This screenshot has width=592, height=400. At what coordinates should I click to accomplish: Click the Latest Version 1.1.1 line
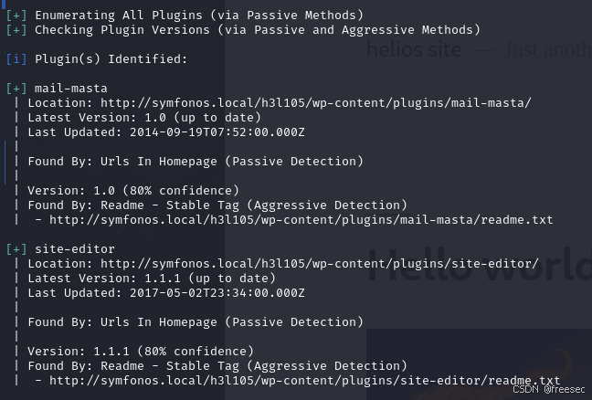[x=152, y=279]
